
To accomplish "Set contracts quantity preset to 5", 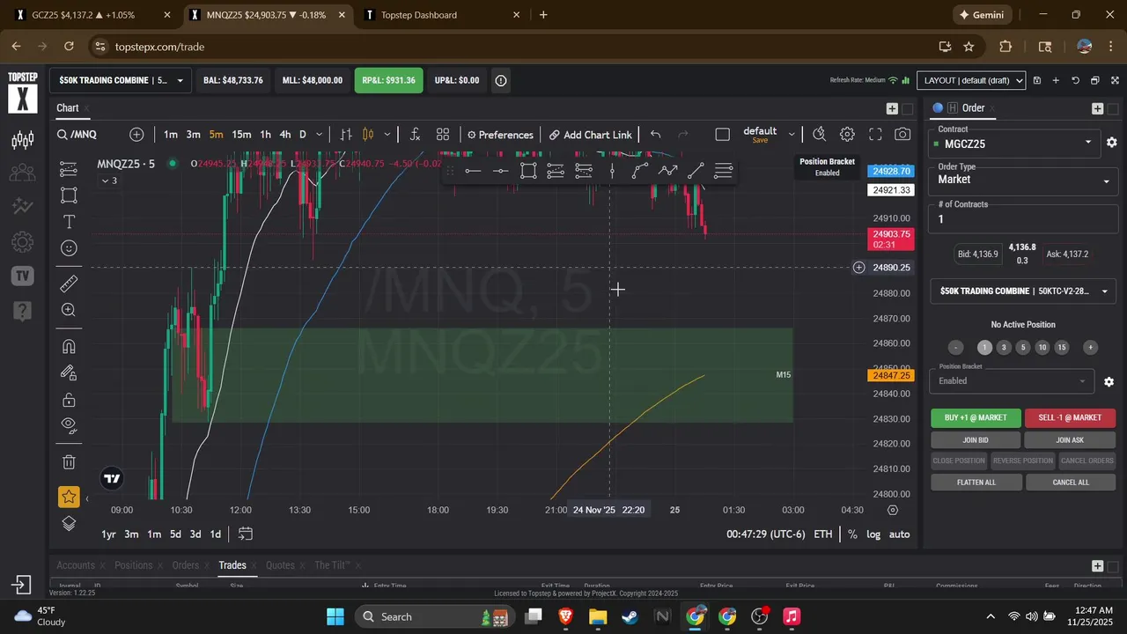I will coord(1023,348).
